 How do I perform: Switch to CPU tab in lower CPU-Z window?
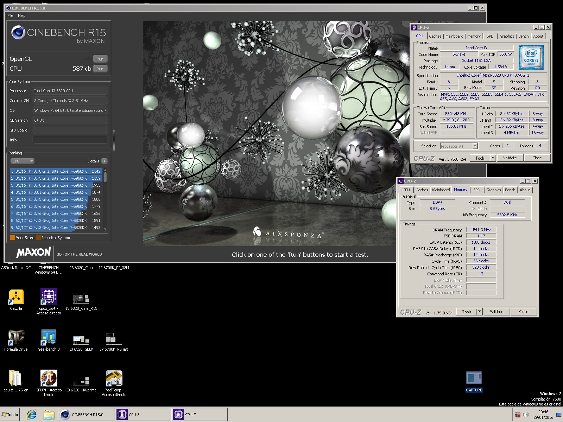pos(406,190)
